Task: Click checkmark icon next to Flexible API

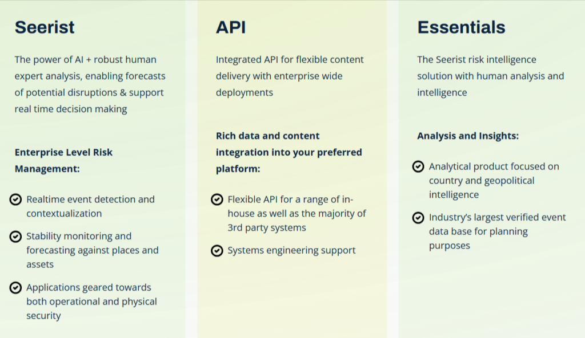Action: [x=217, y=199]
